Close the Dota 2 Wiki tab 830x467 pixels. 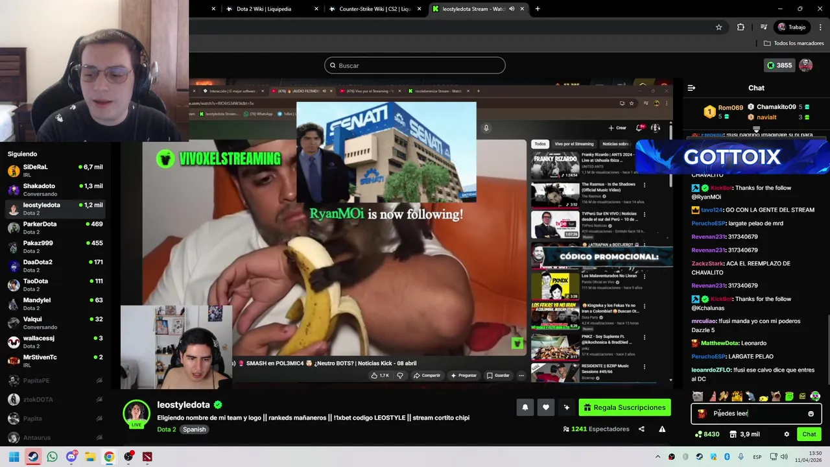click(x=316, y=9)
